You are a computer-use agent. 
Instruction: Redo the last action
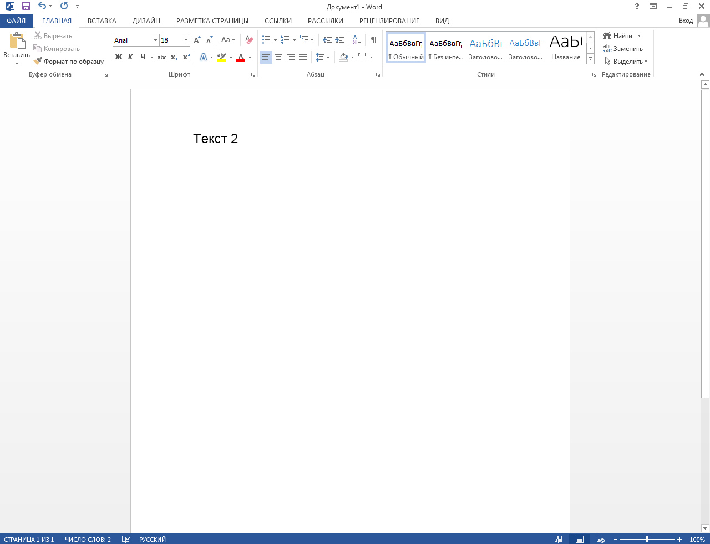point(64,7)
